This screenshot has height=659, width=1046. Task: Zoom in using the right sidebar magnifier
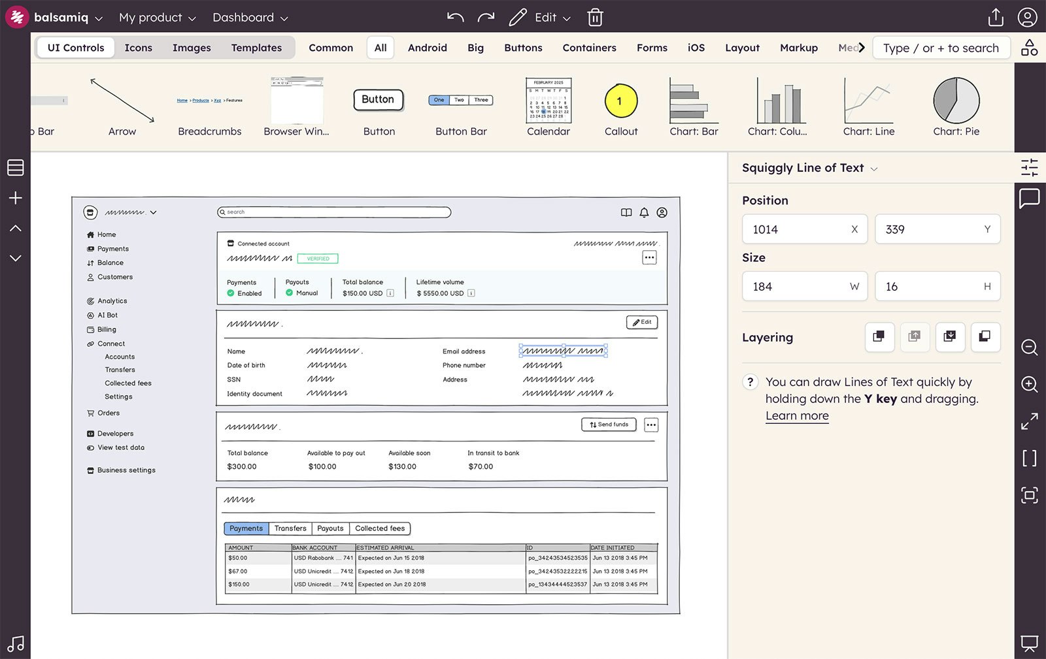(x=1029, y=385)
